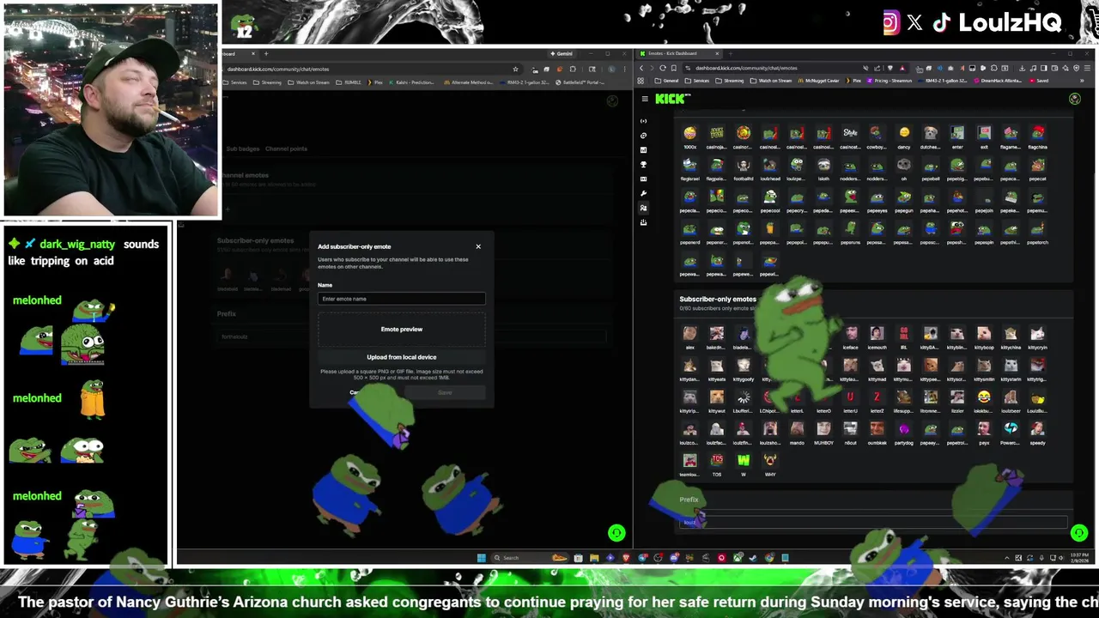Click Upload from local device button
This screenshot has width=1099, height=618.
pos(401,357)
